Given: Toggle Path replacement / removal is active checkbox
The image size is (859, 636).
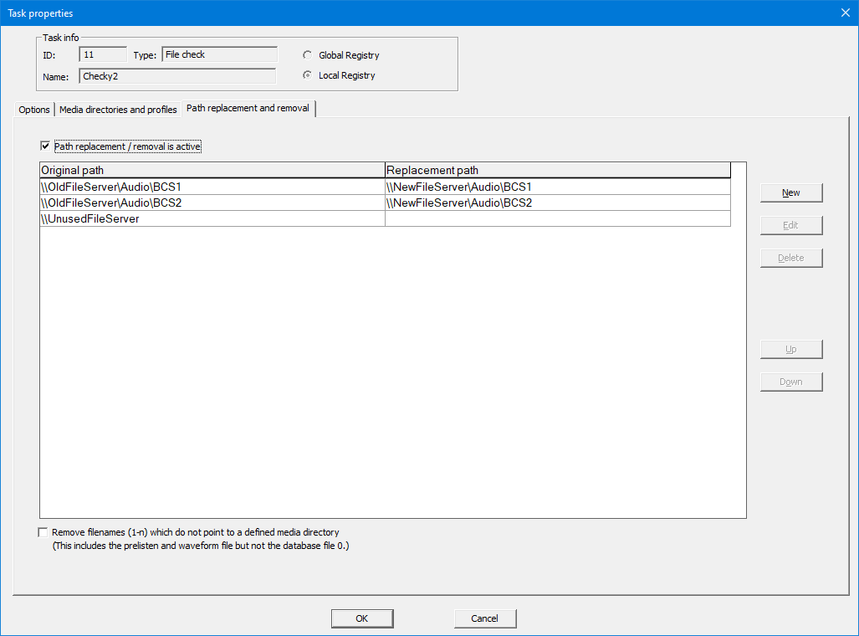Looking at the screenshot, I should click(45, 146).
